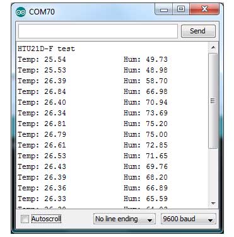The width and height of the screenshot is (234, 237).
Task: Click the 'Hum: 48.98' reading
Action: (146, 70)
